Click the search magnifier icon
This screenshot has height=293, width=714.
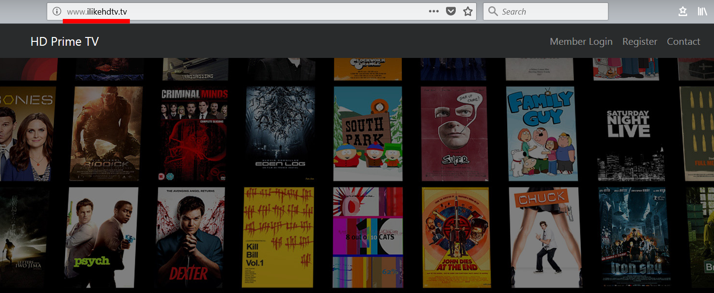tap(493, 12)
